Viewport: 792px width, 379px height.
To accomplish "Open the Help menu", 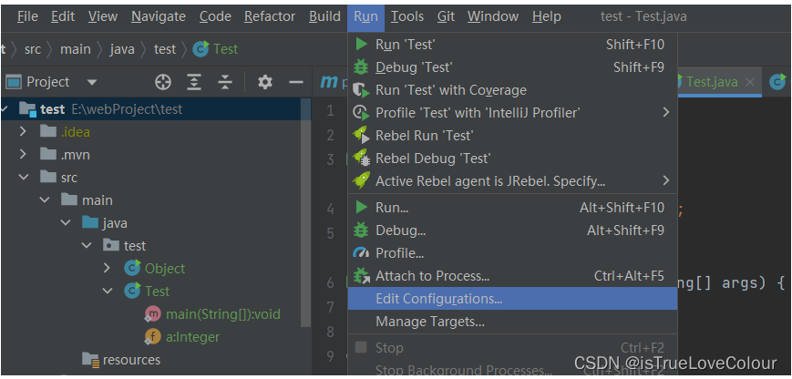I will (547, 16).
